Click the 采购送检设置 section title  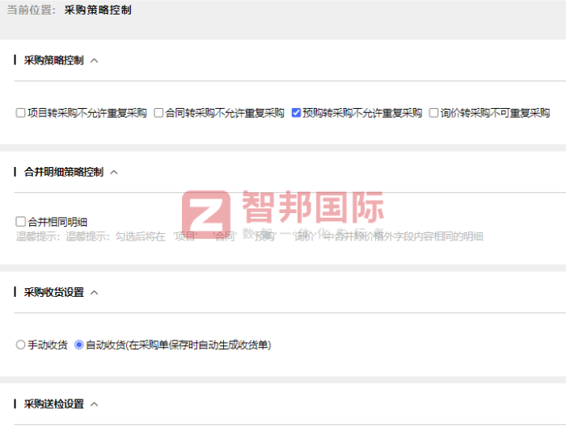coord(53,403)
